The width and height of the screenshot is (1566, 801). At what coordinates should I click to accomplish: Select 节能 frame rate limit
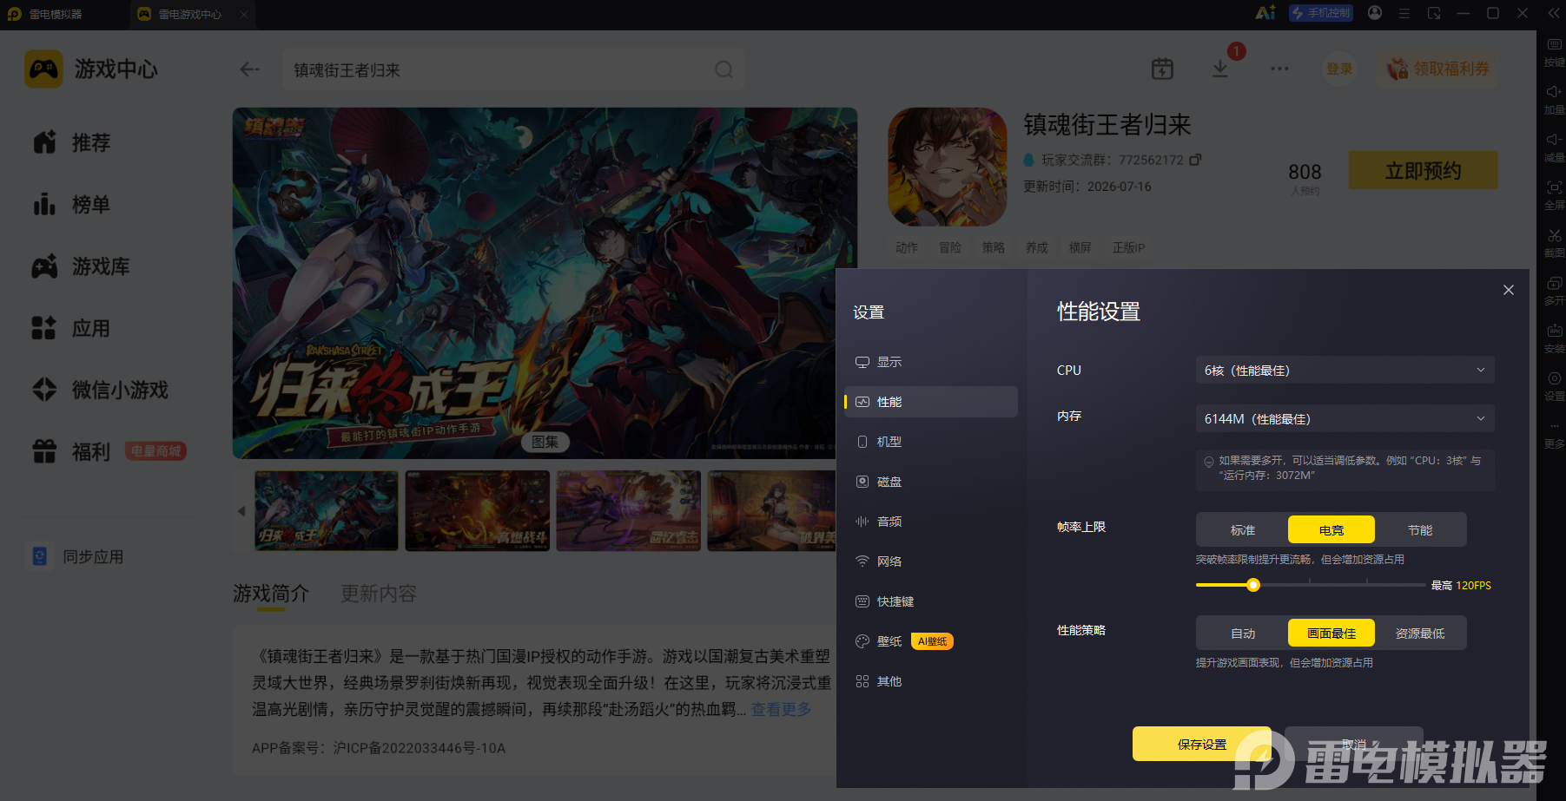point(1420,529)
